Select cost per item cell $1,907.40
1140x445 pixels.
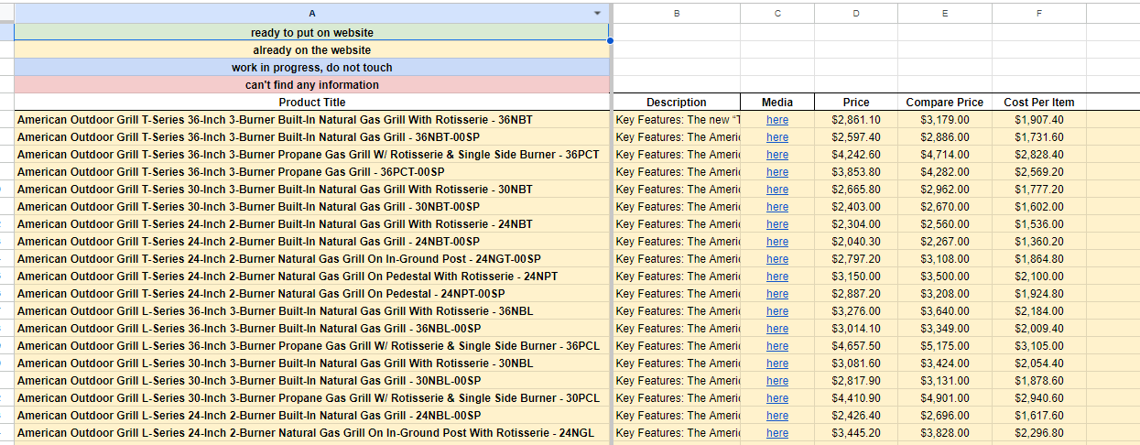pyautogui.click(x=1039, y=120)
